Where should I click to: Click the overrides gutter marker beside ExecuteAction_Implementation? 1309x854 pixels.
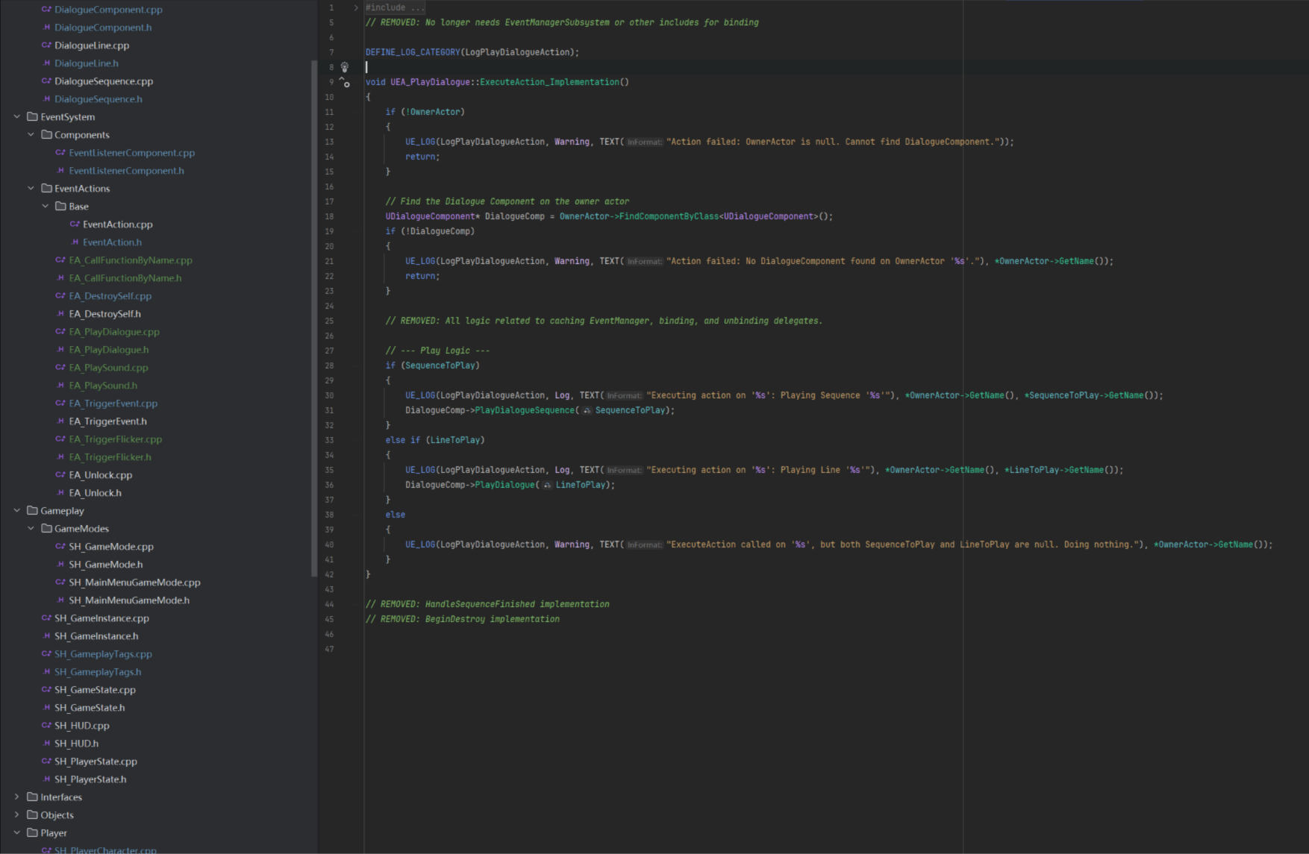(344, 82)
